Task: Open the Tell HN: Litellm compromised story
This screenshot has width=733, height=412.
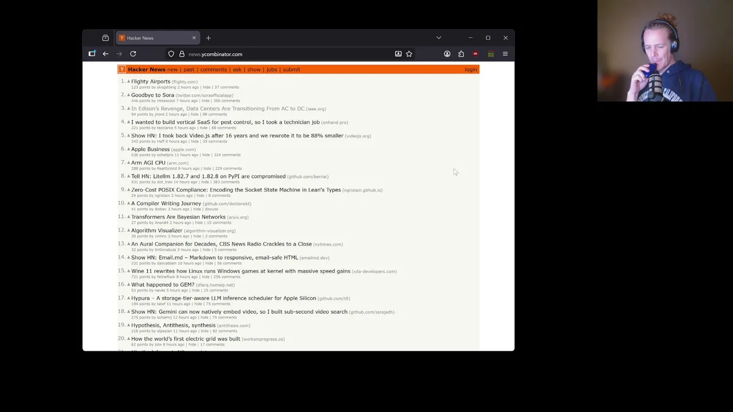Action: (x=208, y=176)
